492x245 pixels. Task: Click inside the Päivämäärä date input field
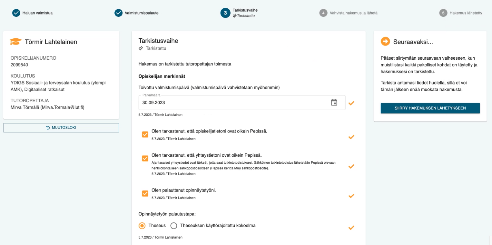[x=226, y=103]
